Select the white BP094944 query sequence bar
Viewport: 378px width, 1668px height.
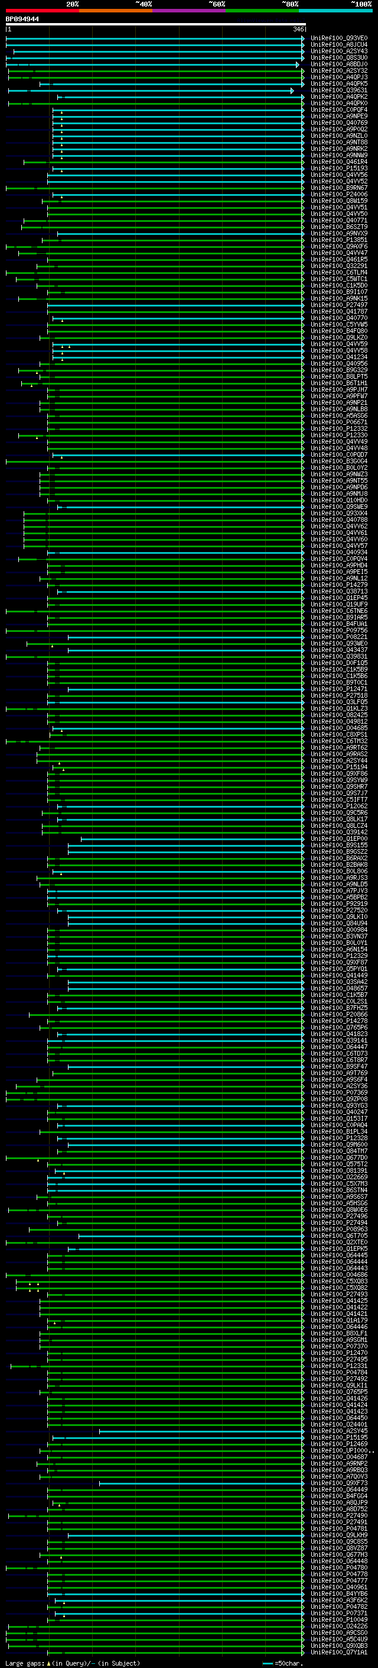155,24
